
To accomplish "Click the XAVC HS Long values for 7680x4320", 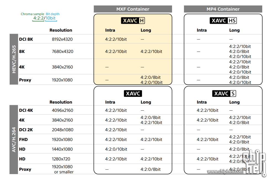I will point(240,52).
